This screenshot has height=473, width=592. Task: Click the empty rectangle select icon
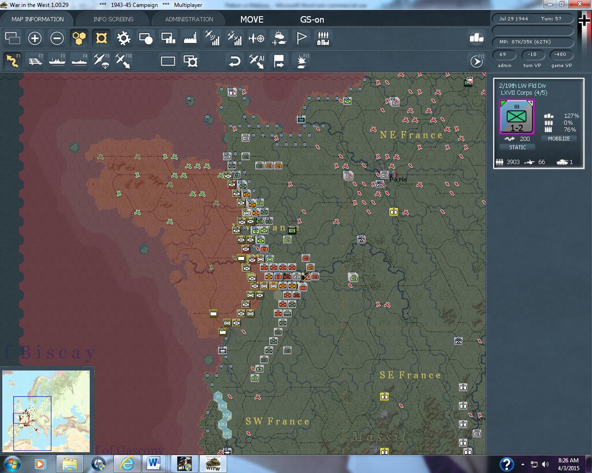[168, 61]
